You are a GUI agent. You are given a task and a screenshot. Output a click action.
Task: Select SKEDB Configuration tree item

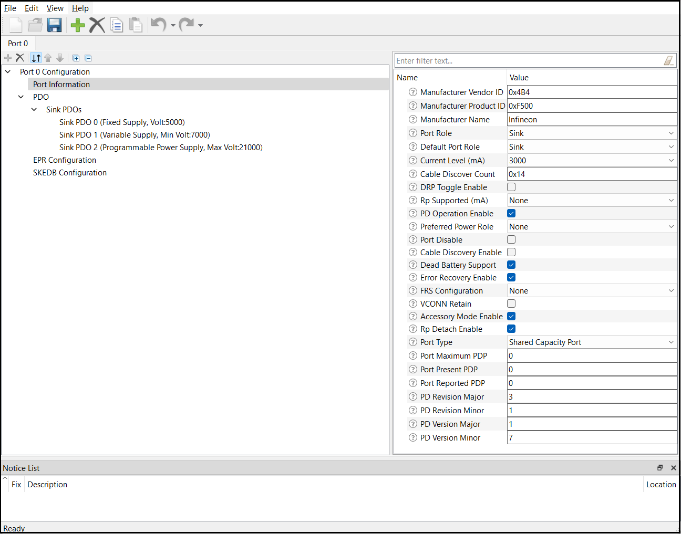pos(70,172)
